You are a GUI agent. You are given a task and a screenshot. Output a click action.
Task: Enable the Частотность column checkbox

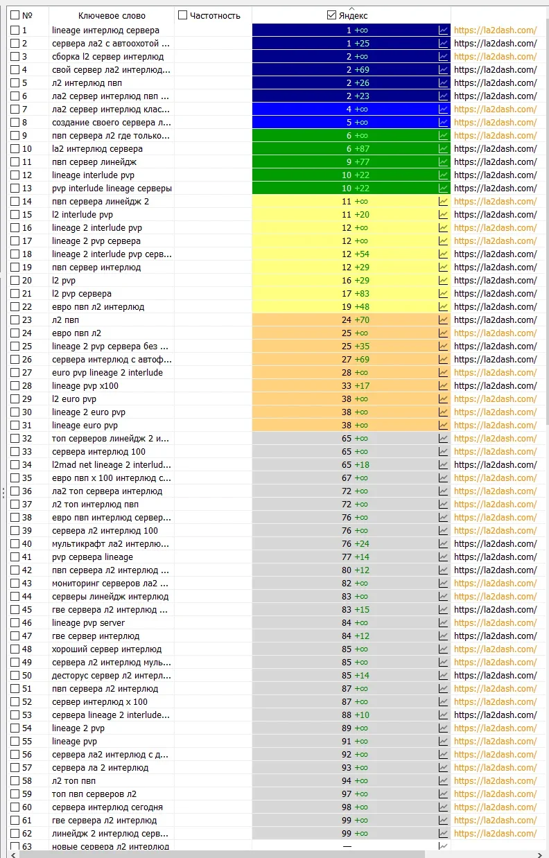point(183,15)
